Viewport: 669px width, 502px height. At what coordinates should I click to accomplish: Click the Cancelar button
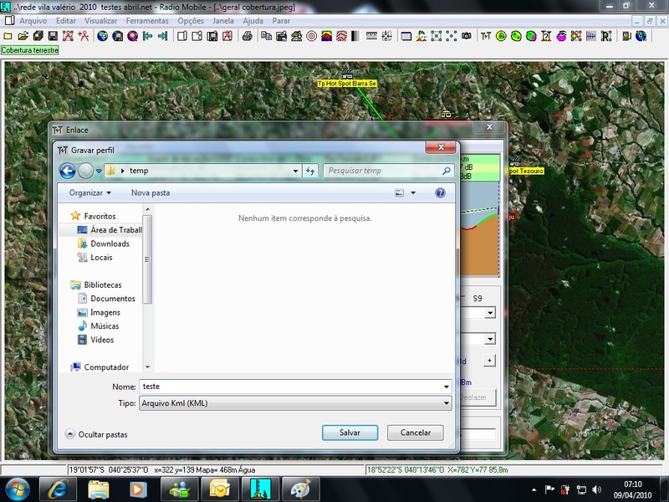coord(415,433)
